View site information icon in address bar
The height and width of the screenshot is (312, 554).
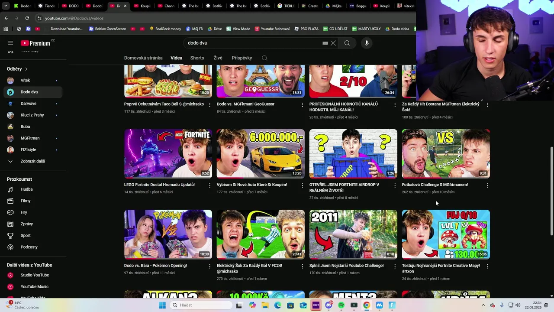(39, 18)
